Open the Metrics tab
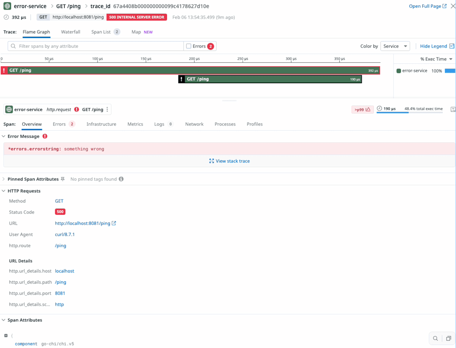The image size is (456, 348). 135,124
